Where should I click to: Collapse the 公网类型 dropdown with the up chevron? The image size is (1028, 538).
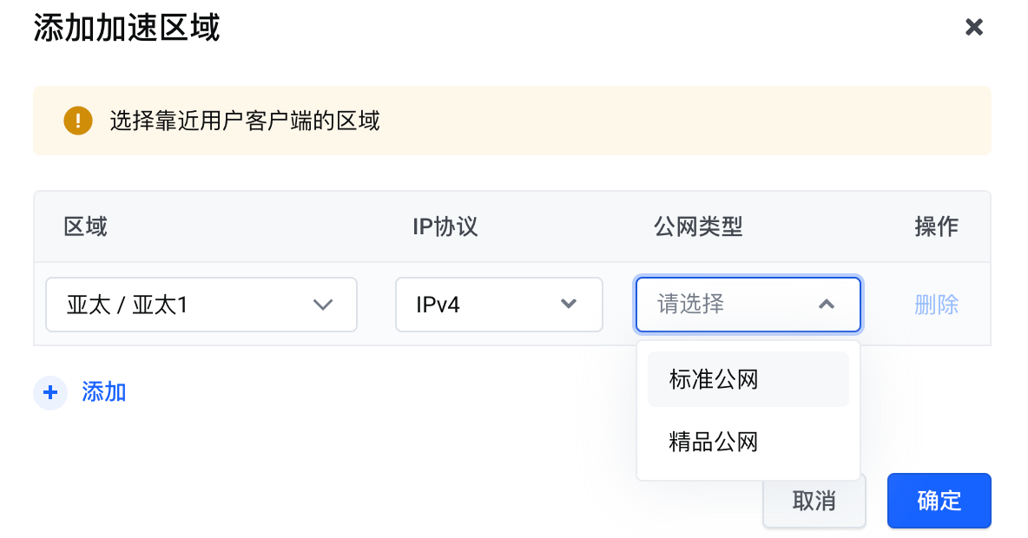(x=827, y=305)
